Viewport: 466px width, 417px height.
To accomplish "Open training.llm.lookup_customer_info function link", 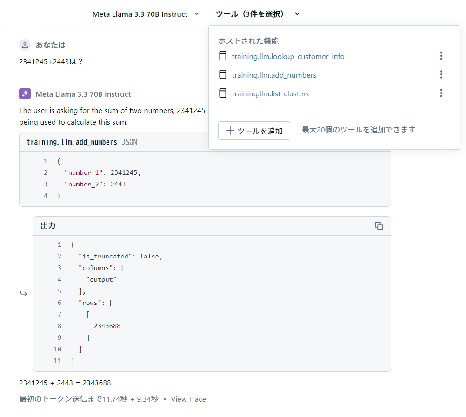I will [288, 56].
